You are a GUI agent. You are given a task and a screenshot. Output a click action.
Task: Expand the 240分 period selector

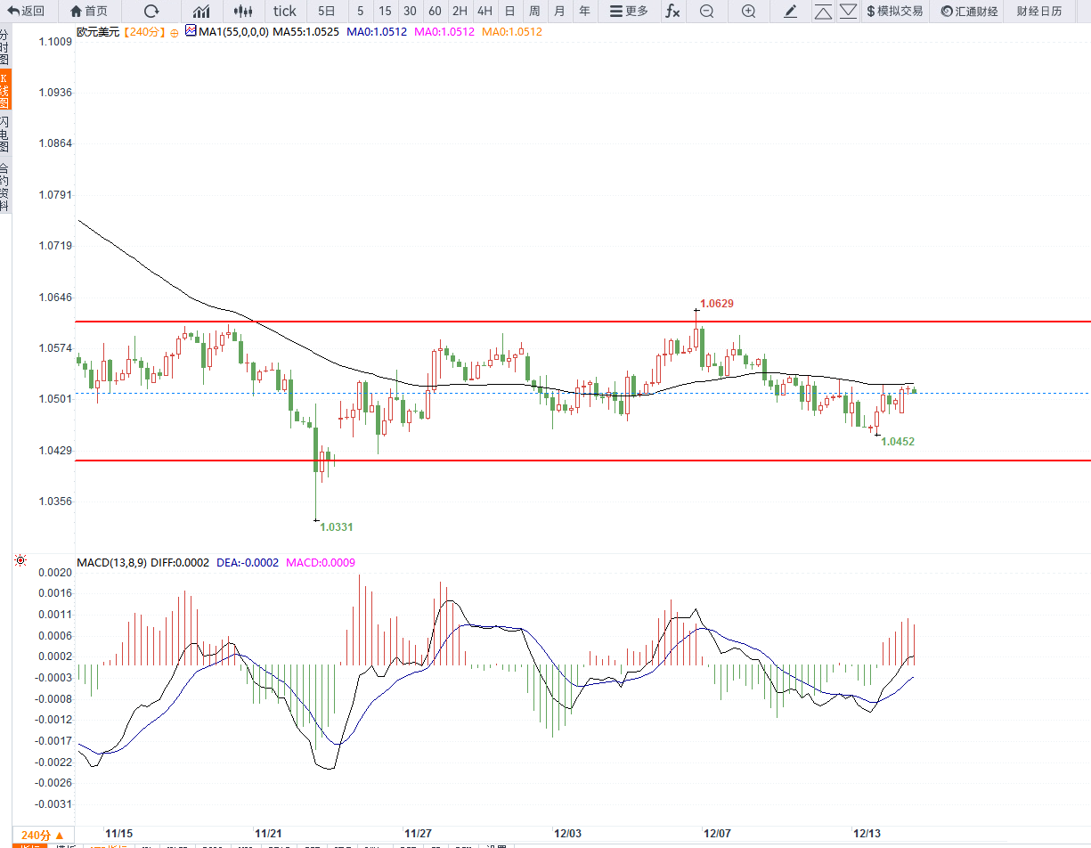42,836
